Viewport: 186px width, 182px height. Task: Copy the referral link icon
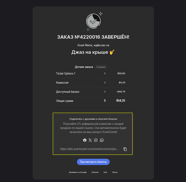pos(125,149)
